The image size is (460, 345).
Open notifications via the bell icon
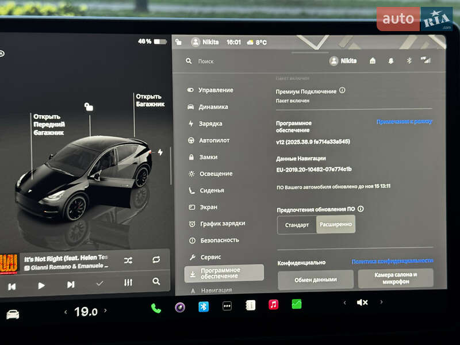pyautogui.click(x=390, y=60)
